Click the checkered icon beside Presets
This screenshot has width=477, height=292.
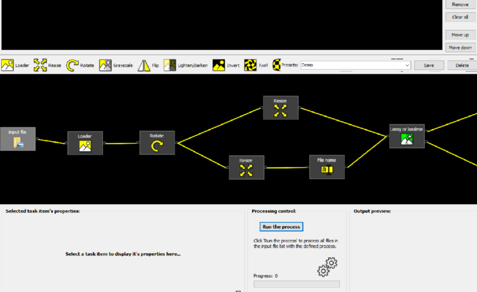277,65
